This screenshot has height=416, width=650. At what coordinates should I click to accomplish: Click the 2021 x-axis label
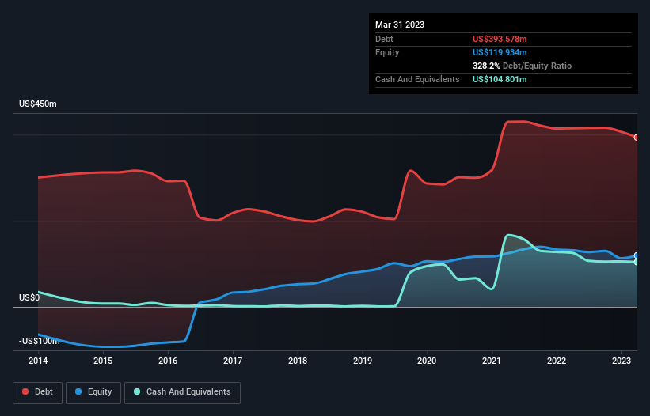(492, 361)
